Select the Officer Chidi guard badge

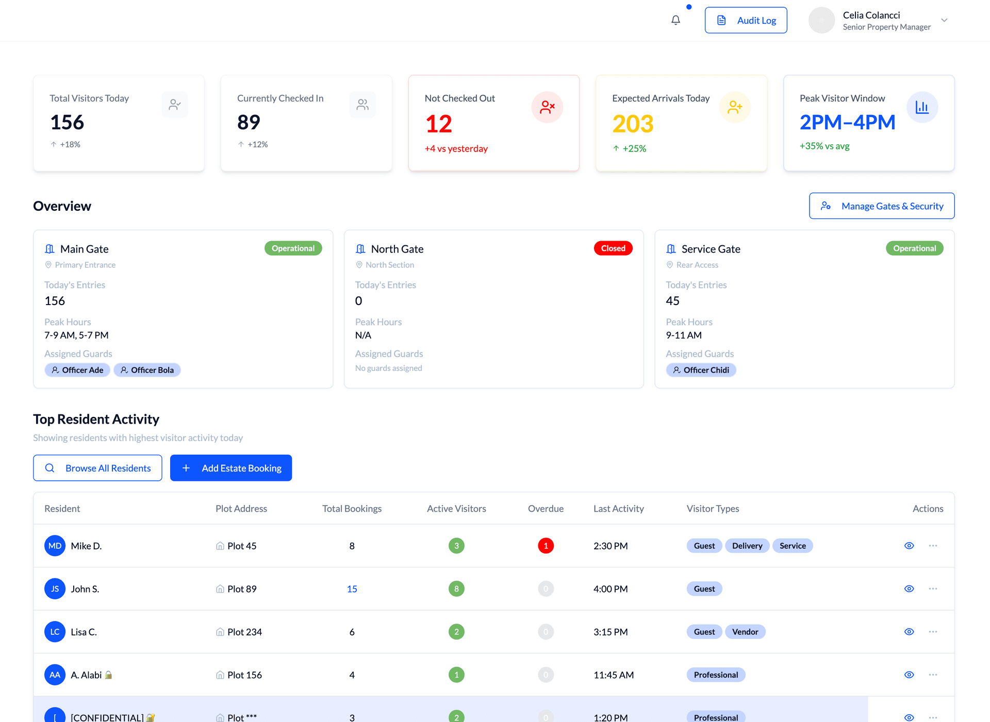[701, 370]
